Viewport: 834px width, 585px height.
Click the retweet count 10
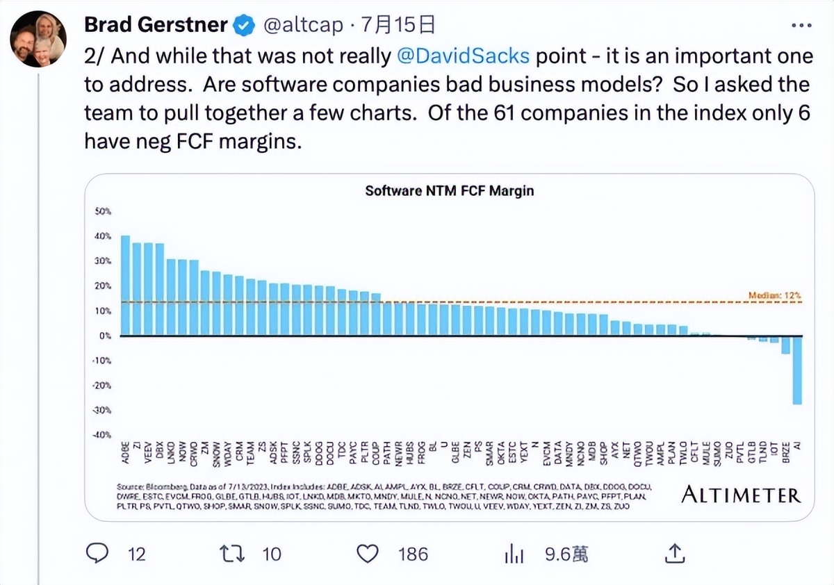(x=271, y=554)
